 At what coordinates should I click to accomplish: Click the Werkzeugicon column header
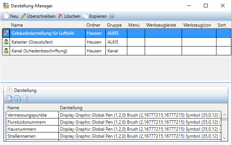click(199, 25)
